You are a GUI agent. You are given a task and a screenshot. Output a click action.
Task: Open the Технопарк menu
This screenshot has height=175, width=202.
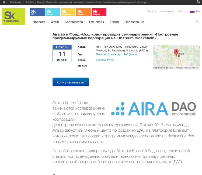point(96,22)
